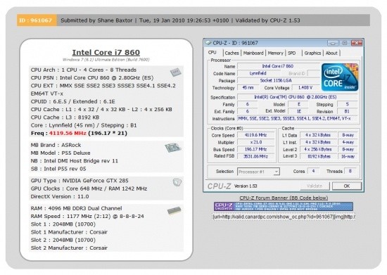Click the motherboard icon beside MB Brand

[x=173, y=148]
